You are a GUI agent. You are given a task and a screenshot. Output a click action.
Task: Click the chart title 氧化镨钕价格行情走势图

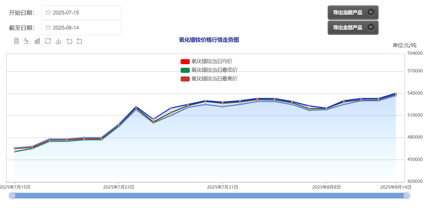pyautogui.click(x=209, y=40)
